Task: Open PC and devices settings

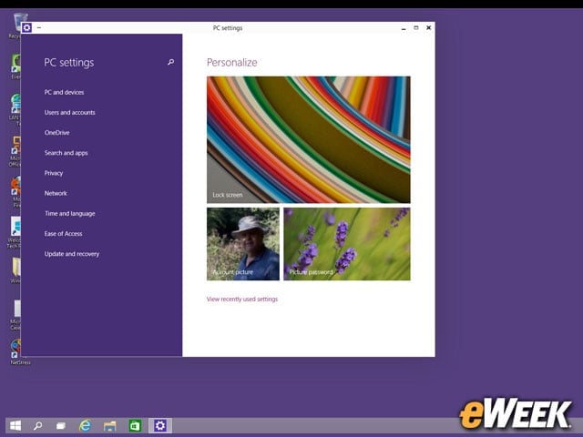Action: 64,92
